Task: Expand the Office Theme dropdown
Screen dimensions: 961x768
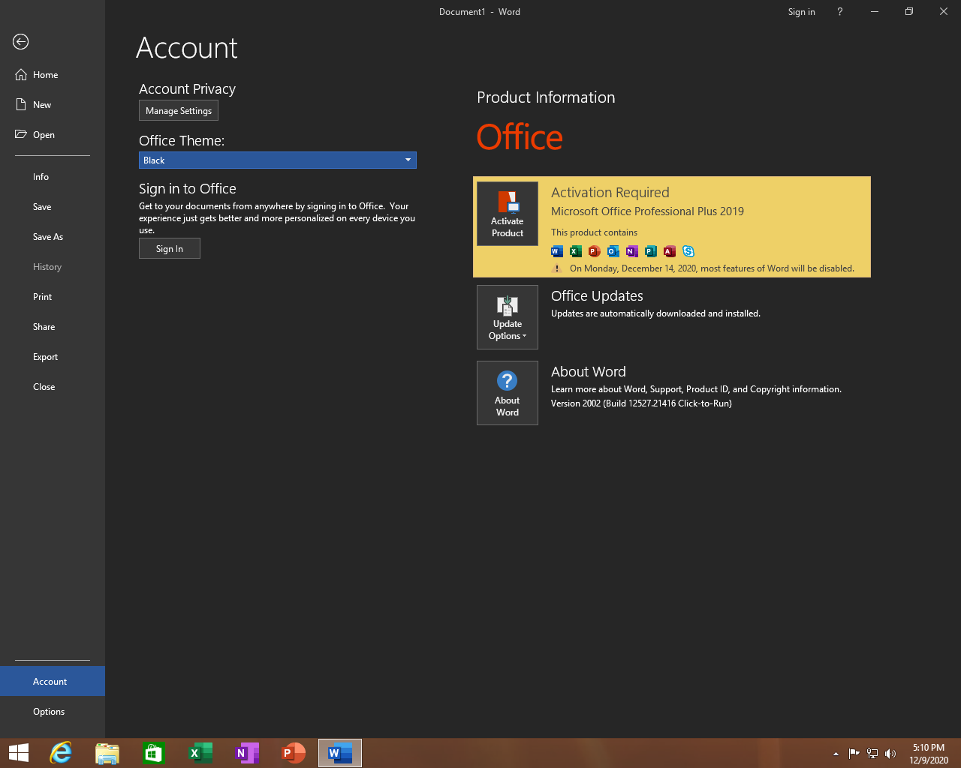Action: click(x=278, y=160)
